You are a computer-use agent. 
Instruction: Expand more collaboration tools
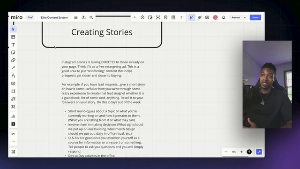click(x=181, y=17)
